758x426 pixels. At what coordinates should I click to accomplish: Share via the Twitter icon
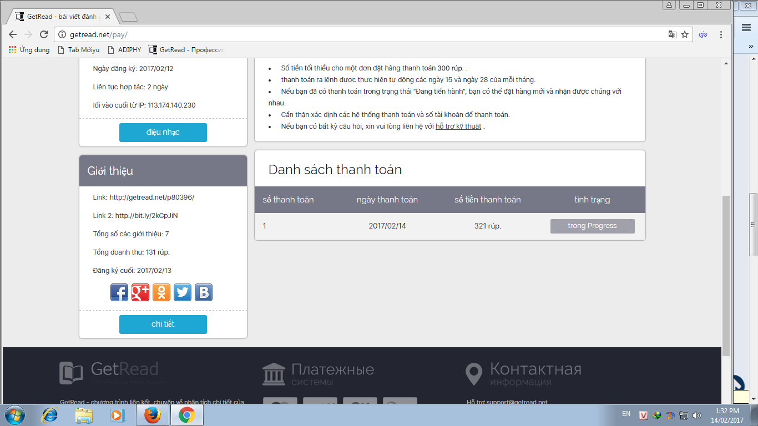[x=183, y=292]
